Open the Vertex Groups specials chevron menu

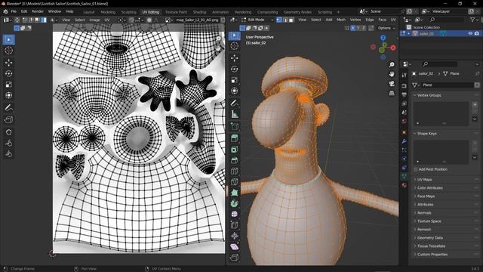coord(475,119)
